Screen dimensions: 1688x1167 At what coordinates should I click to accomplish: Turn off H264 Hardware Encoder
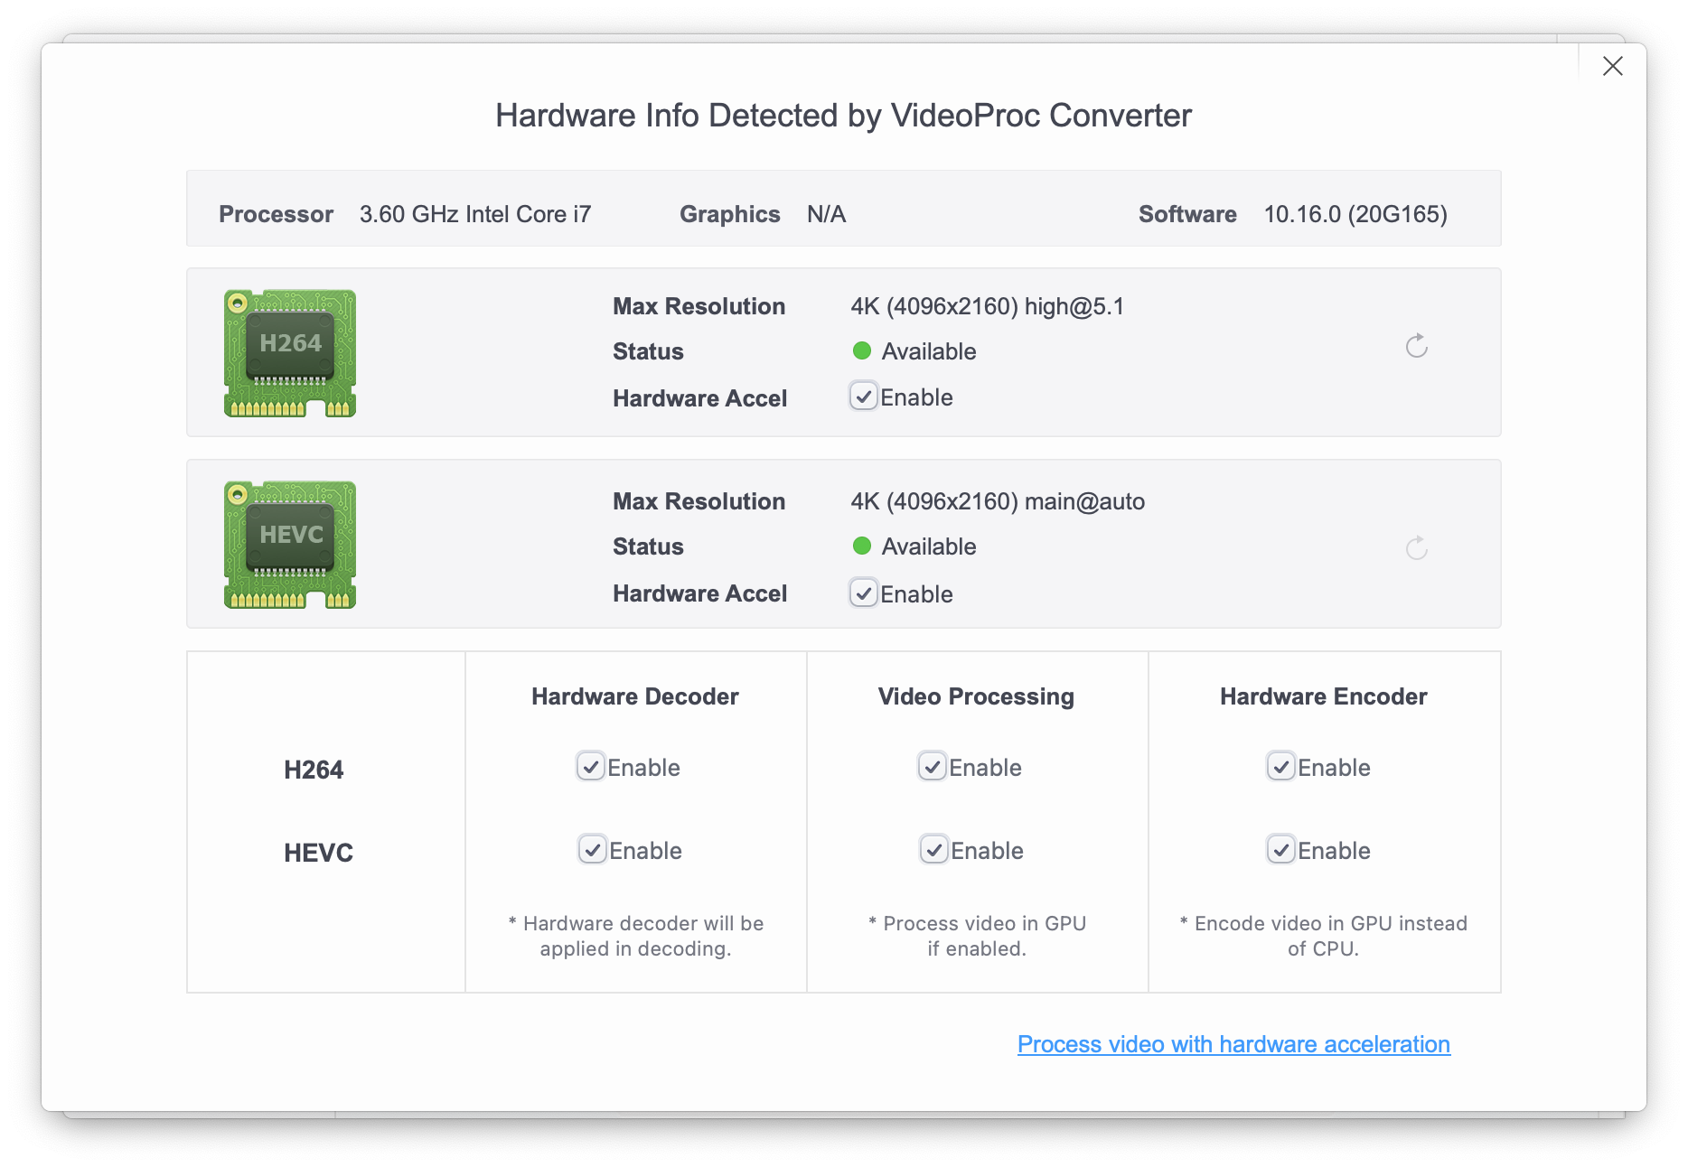click(x=1281, y=767)
